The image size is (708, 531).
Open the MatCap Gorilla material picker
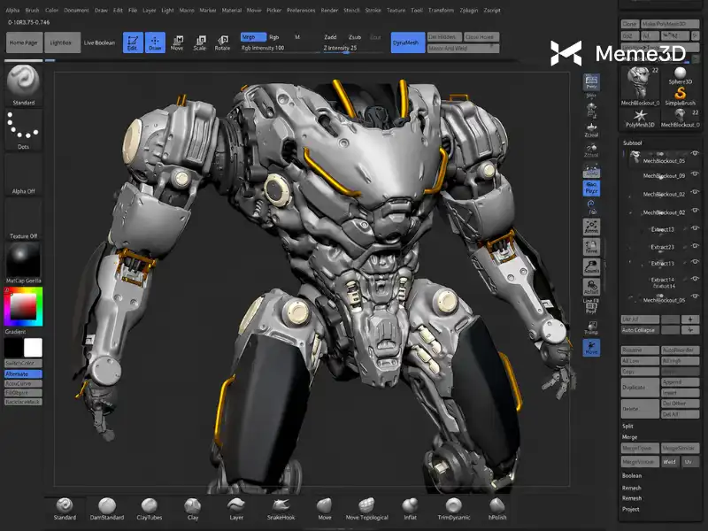coord(24,263)
